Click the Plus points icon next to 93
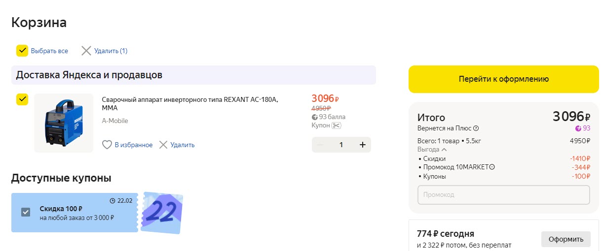603x251 pixels. point(578,128)
